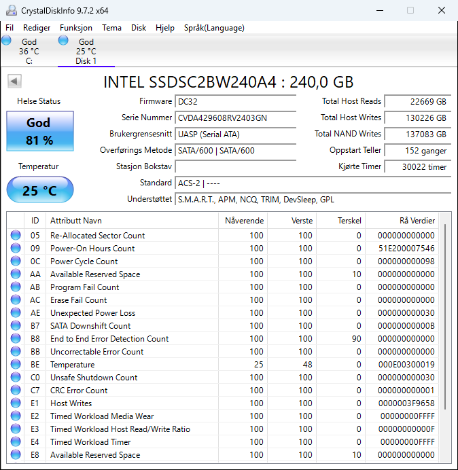This screenshot has height=470, width=458.
Task: Click status orb for Power Cycle Count
Action: 16,261
